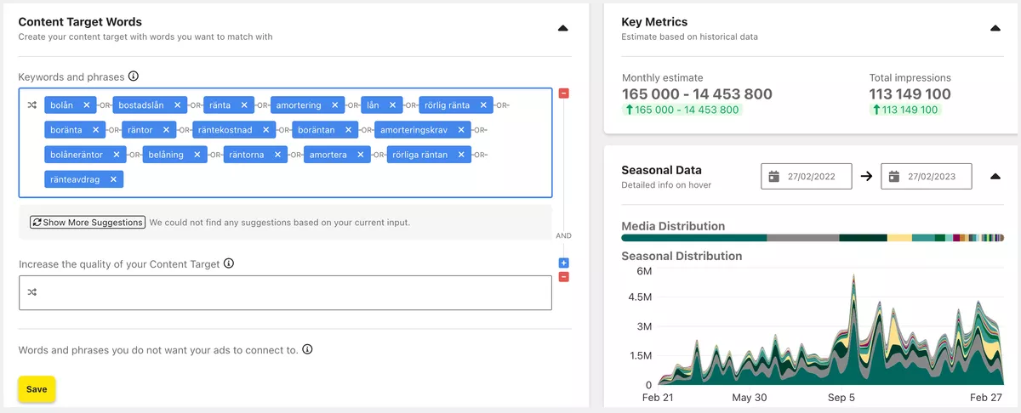Remove the boräntan keyword tag

pyautogui.click(x=348, y=130)
